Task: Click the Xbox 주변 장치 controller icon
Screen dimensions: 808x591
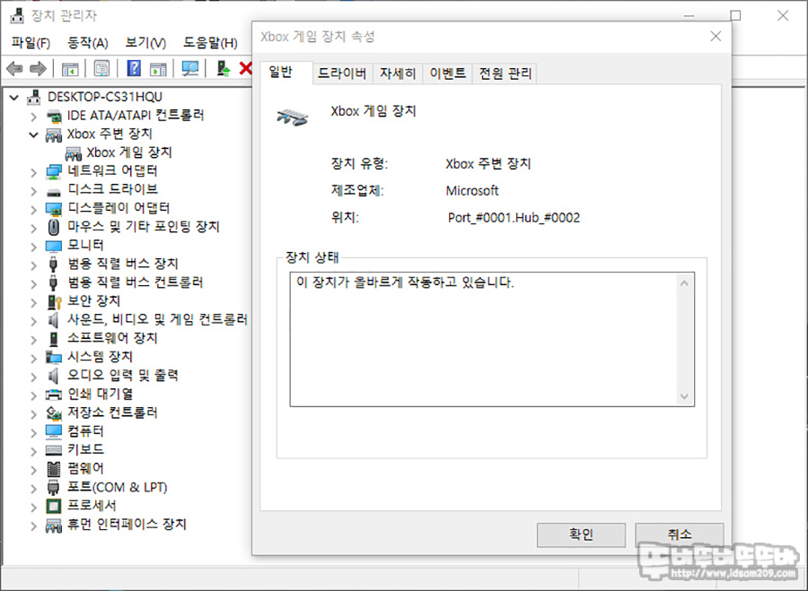Action: [x=54, y=135]
